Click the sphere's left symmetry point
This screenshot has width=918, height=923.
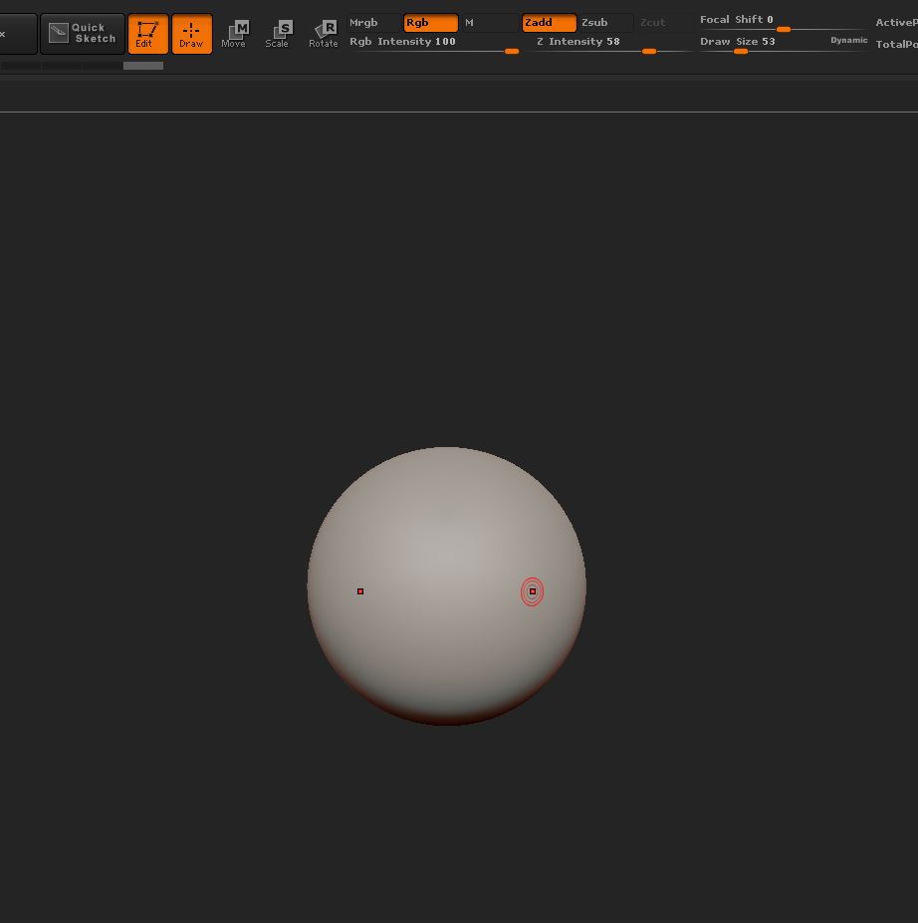(360, 591)
